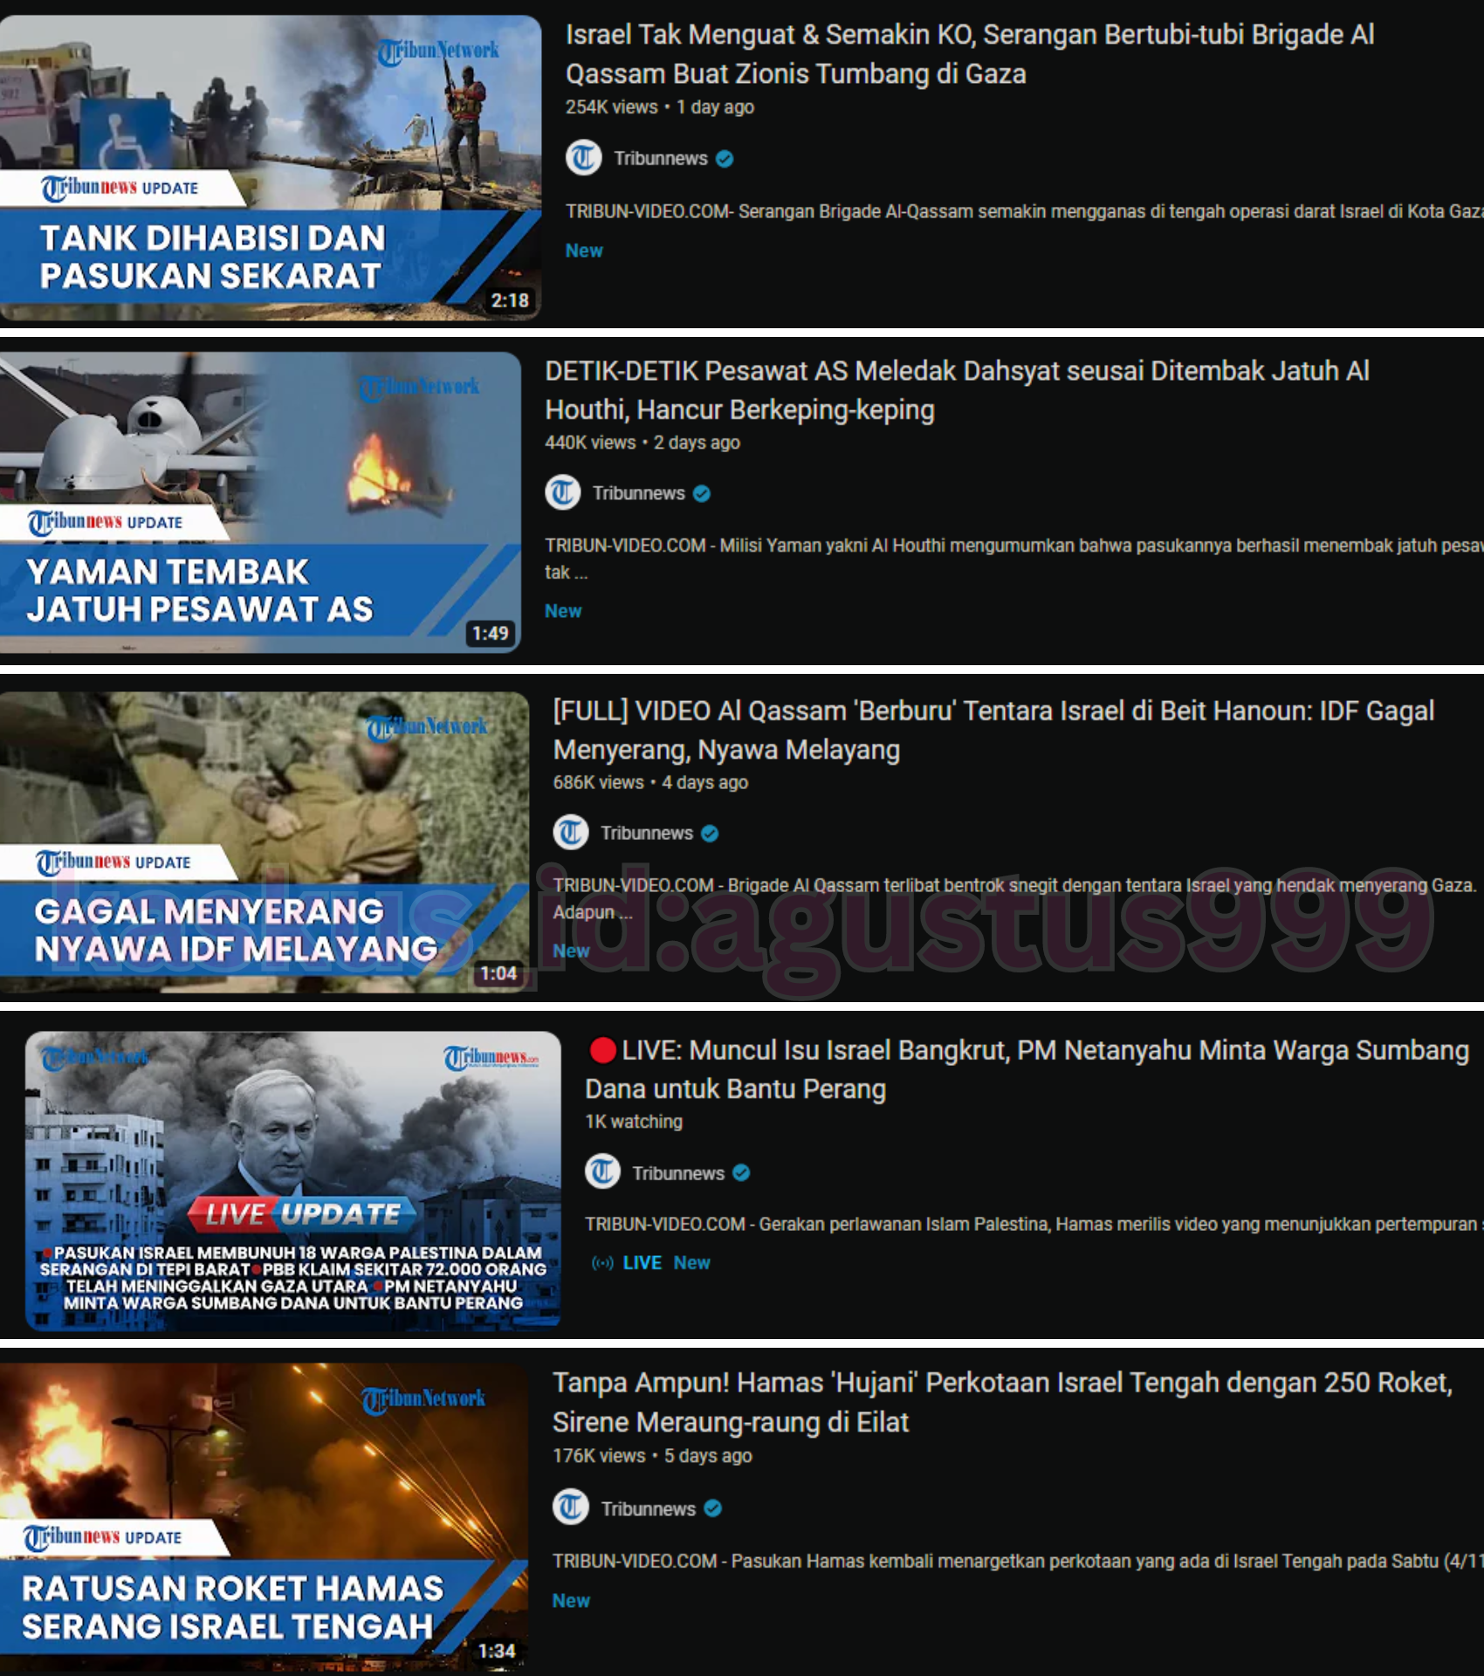Click verified badge beside Tribunnews on the 440K views video
This screenshot has width=1484, height=1676.
(702, 494)
